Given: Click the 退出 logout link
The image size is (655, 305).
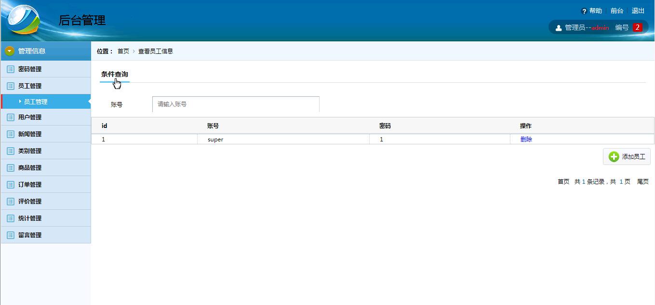Looking at the screenshot, I should coord(638,11).
